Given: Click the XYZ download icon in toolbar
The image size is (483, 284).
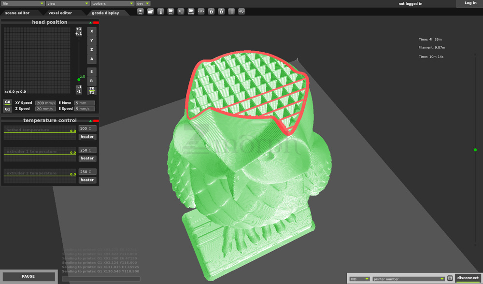Looking at the screenshot, I should 141,11.
